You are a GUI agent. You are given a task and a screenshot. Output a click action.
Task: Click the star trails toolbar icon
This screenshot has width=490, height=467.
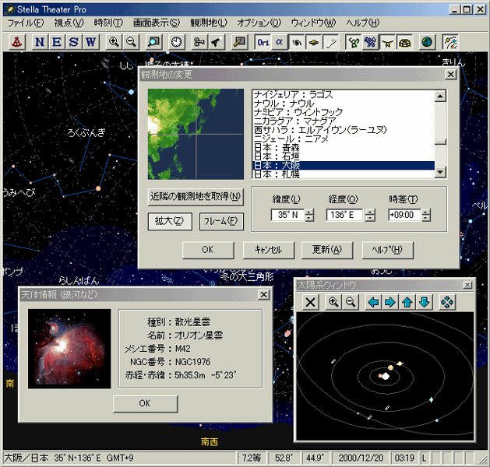tap(450, 42)
